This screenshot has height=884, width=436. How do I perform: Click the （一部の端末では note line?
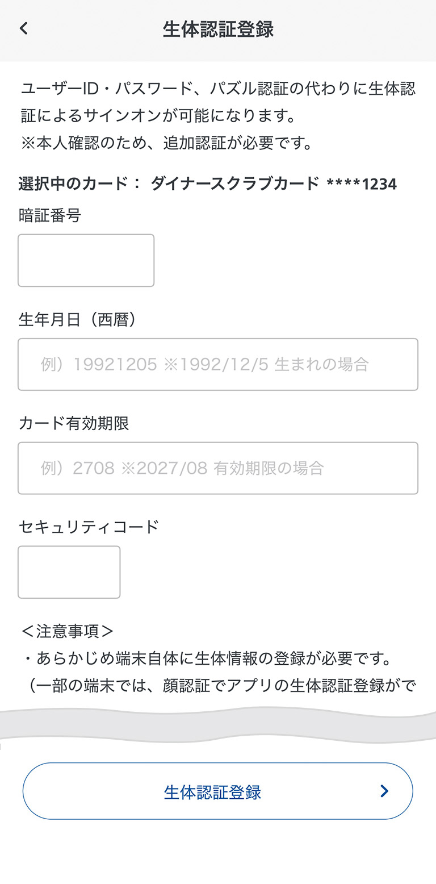pos(223,685)
